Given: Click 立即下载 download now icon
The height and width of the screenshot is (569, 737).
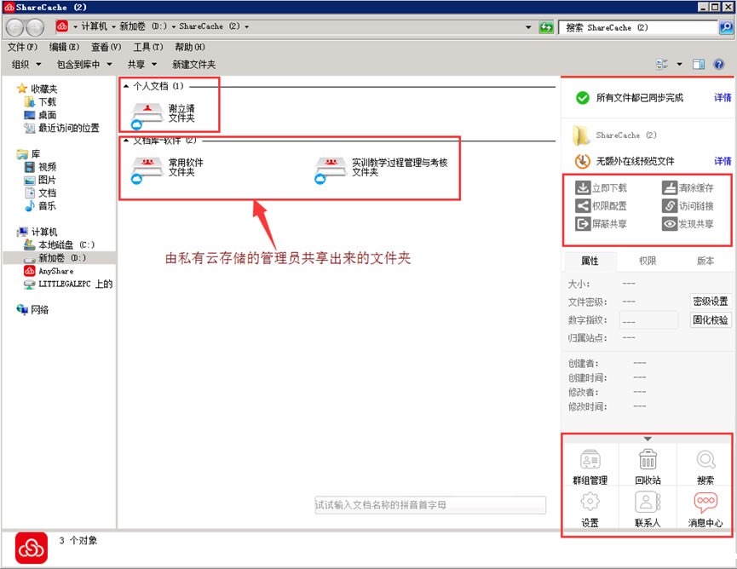Looking at the screenshot, I should (584, 187).
